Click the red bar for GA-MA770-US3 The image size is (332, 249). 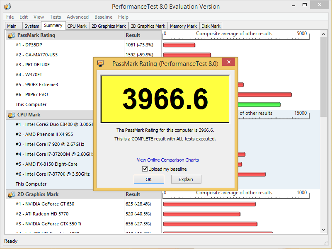point(187,55)
